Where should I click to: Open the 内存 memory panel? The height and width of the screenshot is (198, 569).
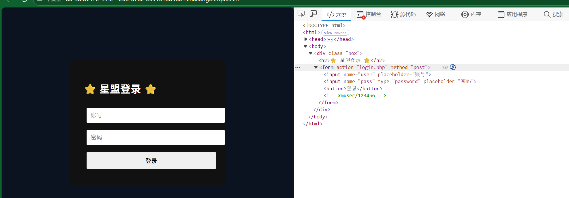click(471, 14)
